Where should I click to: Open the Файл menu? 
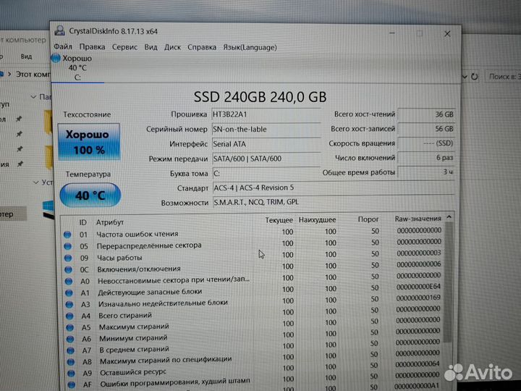point(63,47)
